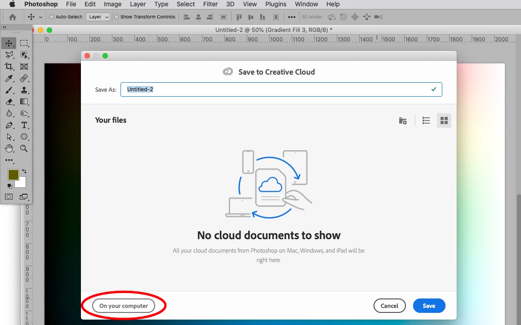Open the Layer menu
The height and width of the screenshot is (325, 521).
coord(138,4)
